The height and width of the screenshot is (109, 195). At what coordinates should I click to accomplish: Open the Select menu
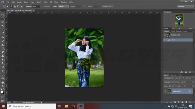(x=39, y=2)
